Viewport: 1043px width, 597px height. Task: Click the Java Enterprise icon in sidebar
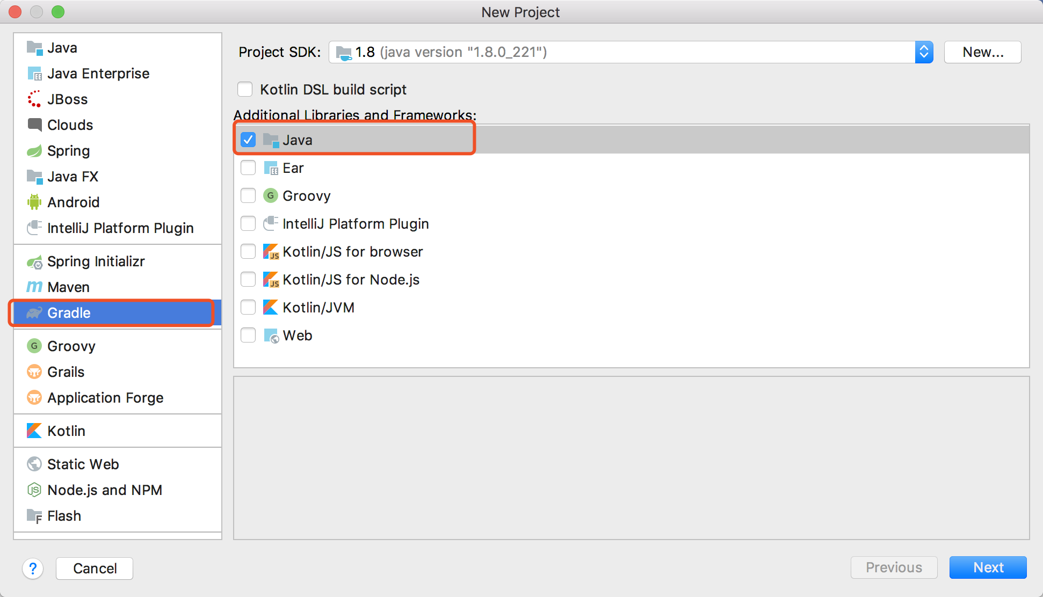coord(34,74)
